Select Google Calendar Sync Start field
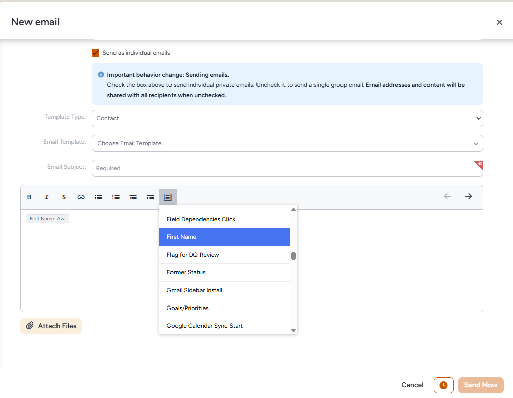This screenshot has height=398, width=513. (224, 326)
